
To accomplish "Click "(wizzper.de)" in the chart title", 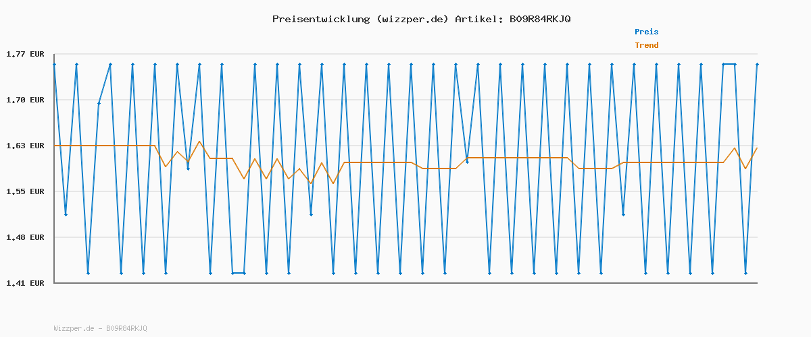I will (x=412, y=19).
